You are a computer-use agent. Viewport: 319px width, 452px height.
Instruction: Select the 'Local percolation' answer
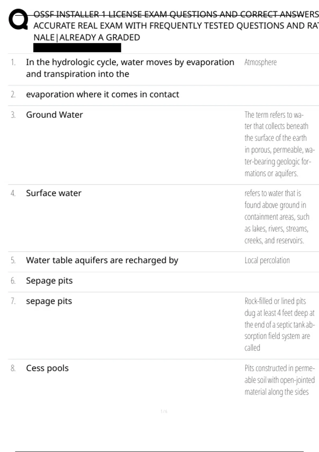(267, 260)
